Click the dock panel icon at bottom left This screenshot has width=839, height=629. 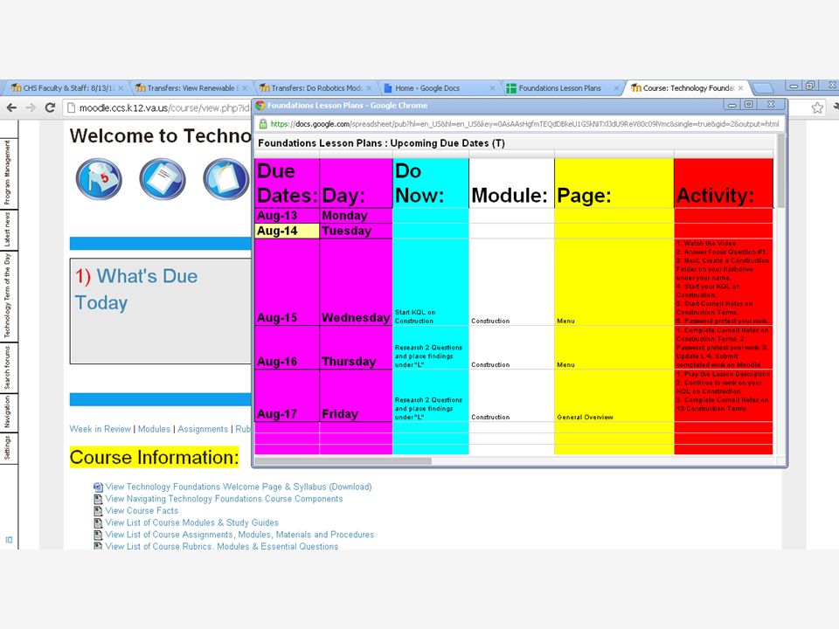(9, 540)
